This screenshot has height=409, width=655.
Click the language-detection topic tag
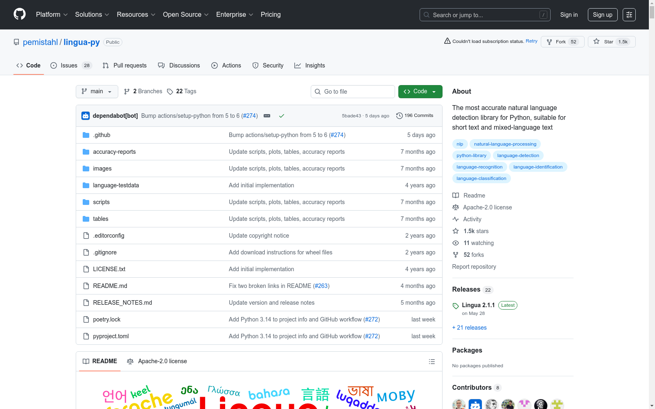point(518,155)
